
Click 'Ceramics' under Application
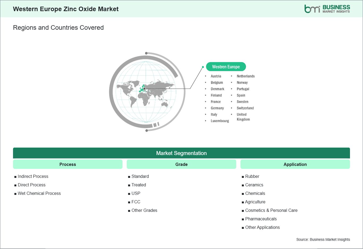[x=254, y=185]
